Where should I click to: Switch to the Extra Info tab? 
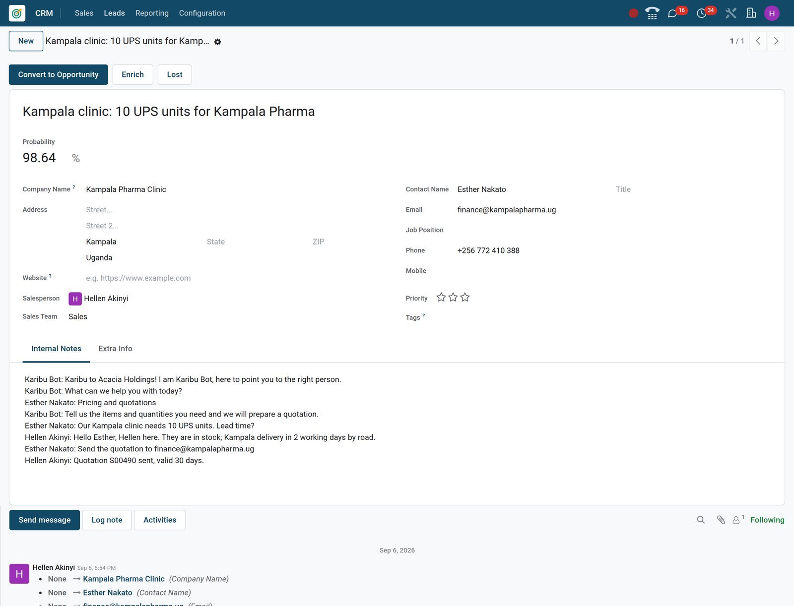point(115,349)
